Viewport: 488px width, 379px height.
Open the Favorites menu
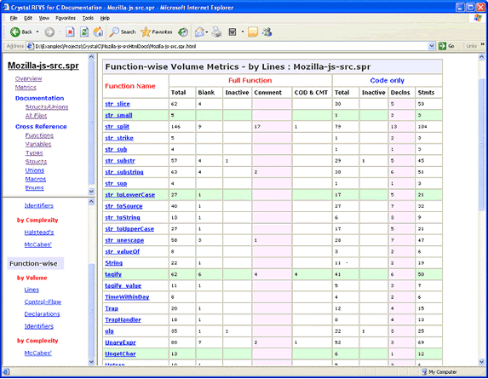click(x=66, y=18)
